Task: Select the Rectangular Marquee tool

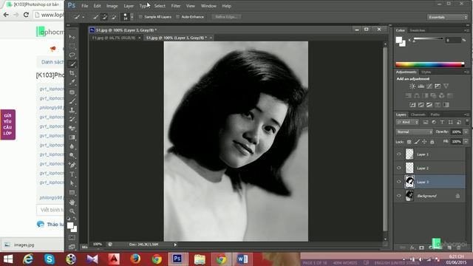Action: pos(72,46)
